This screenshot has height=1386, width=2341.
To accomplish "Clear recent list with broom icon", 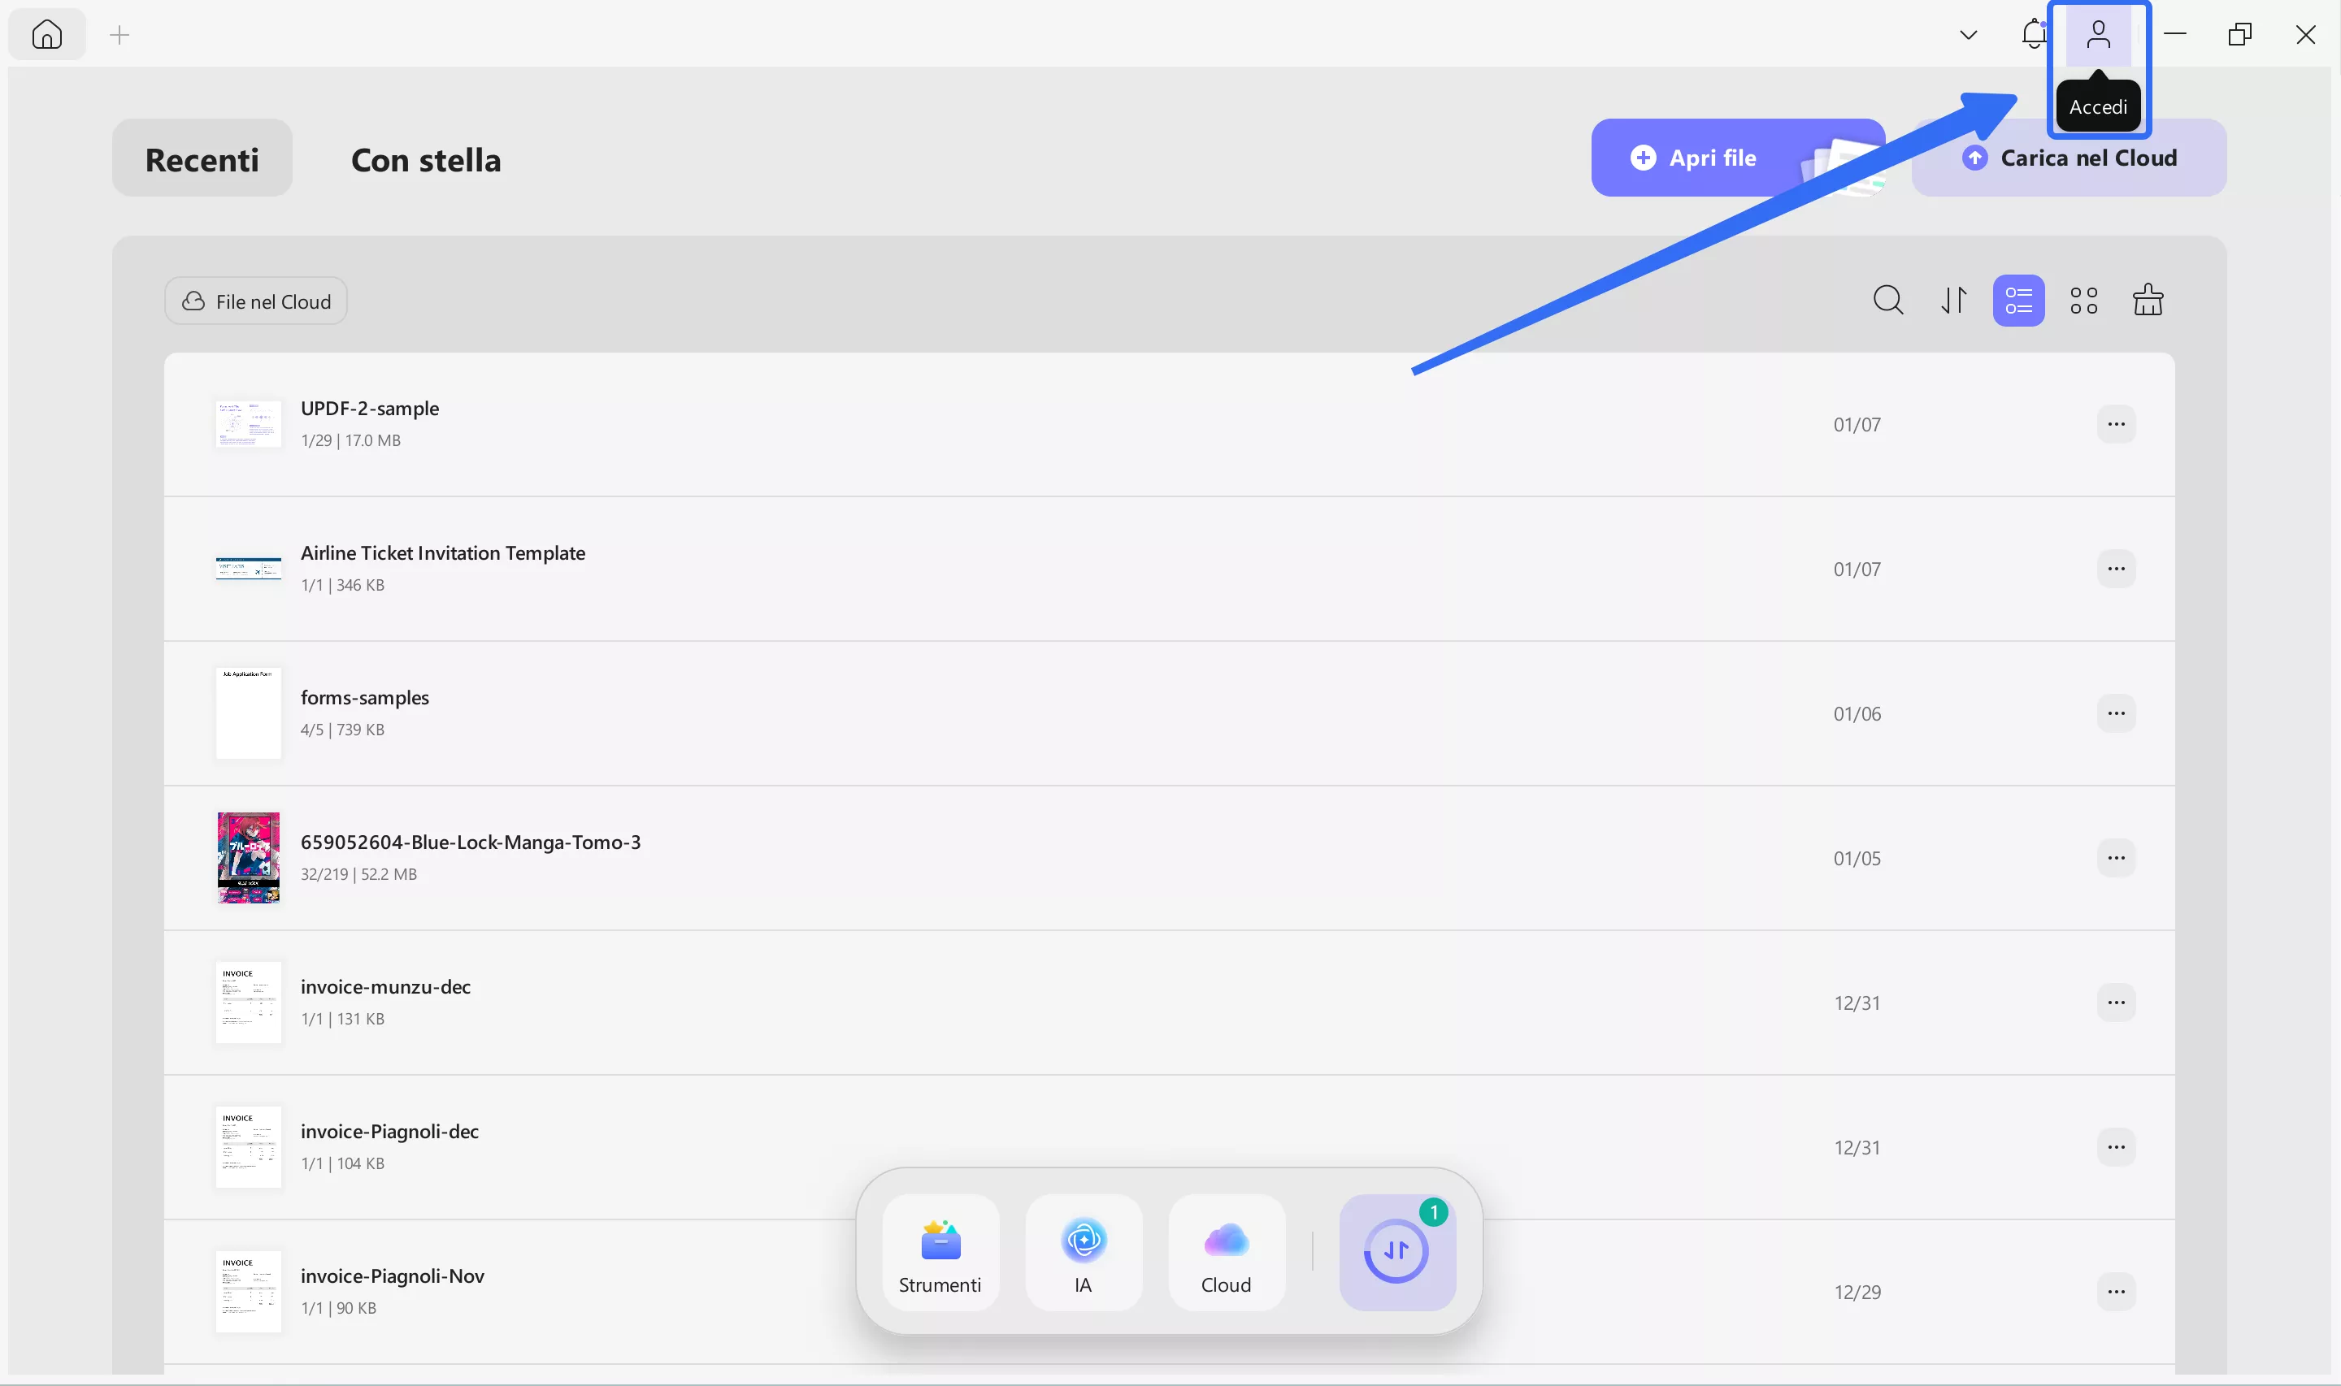I will coord(2148,301).
